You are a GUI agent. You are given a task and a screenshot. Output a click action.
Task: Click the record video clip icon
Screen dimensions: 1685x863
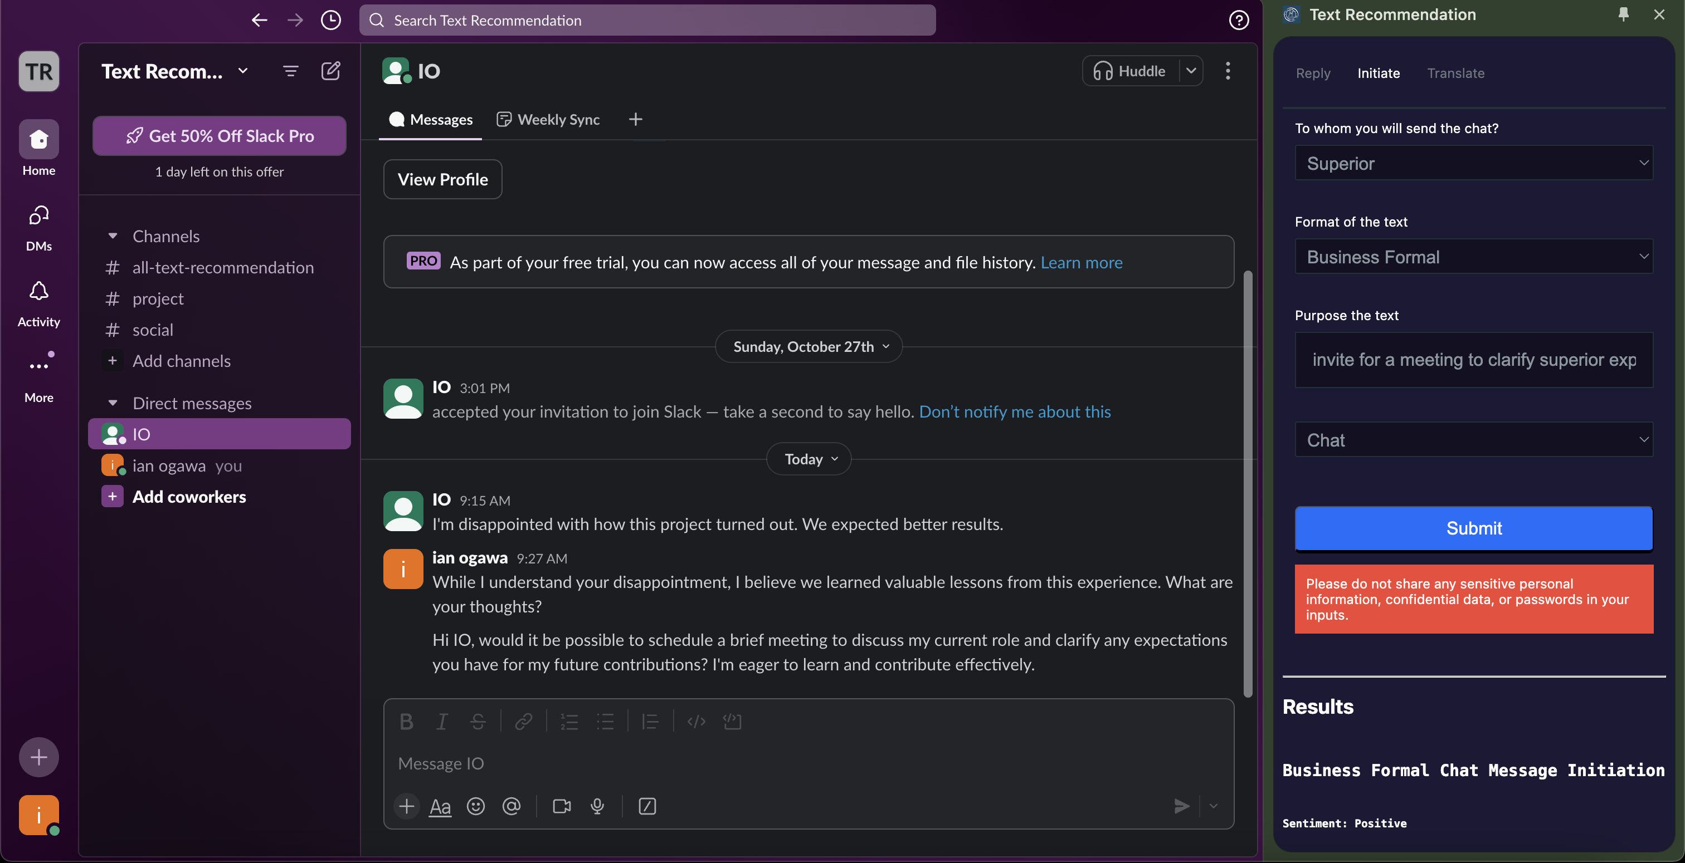(x=561, y=806)
